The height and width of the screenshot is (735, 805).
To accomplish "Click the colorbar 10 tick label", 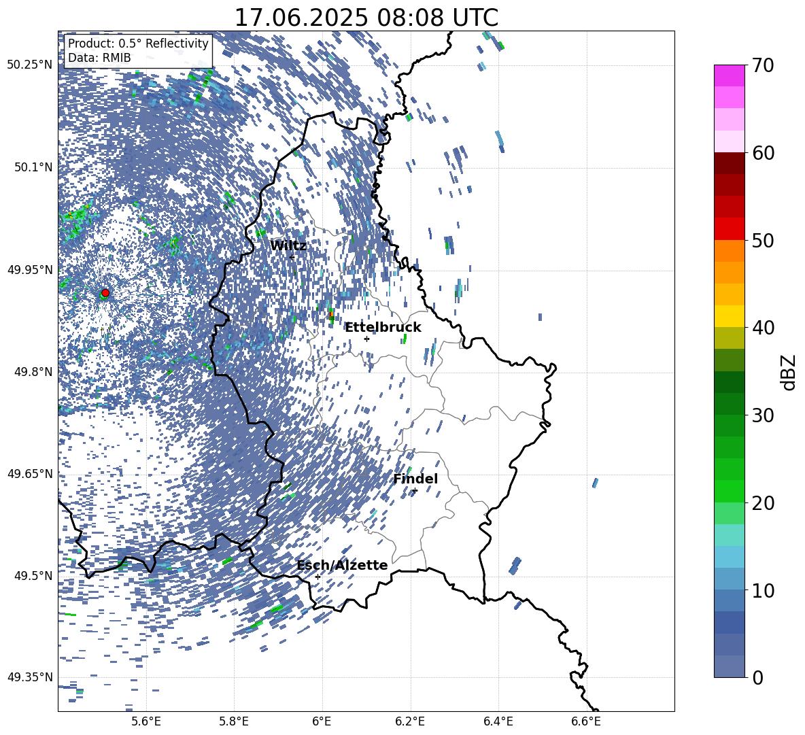I will tap(763, 590).
